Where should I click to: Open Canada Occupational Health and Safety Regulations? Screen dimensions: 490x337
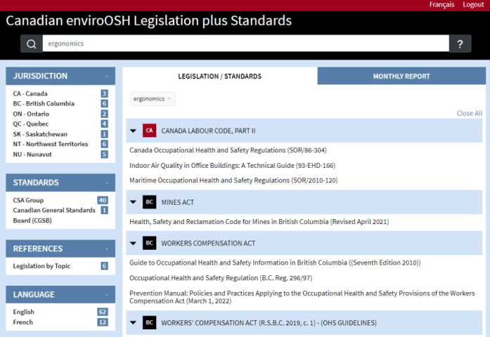(228, 150)
